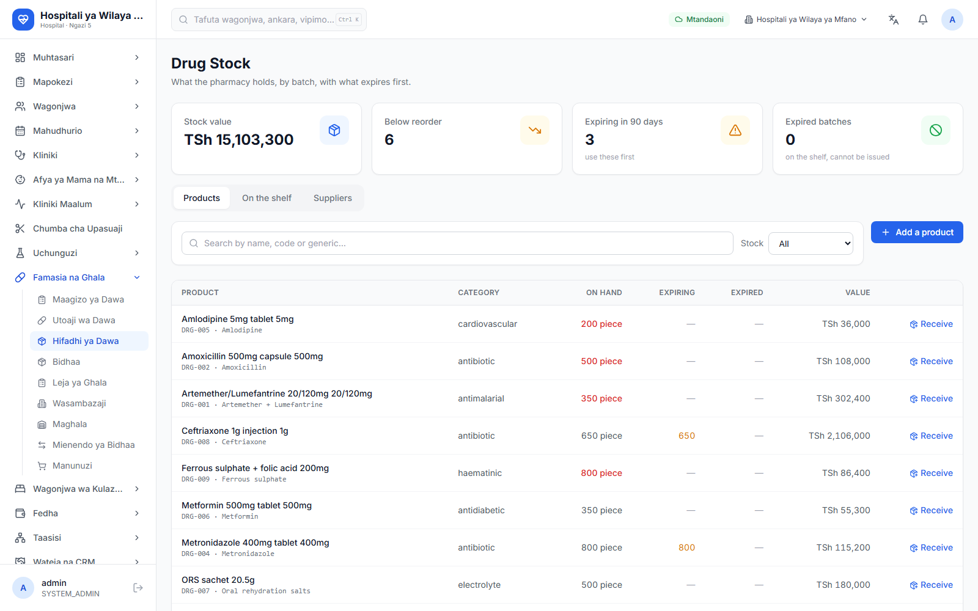Open Wasambazaji submenu item
This screenshot has width=978, height=611.
coord(89,403)
